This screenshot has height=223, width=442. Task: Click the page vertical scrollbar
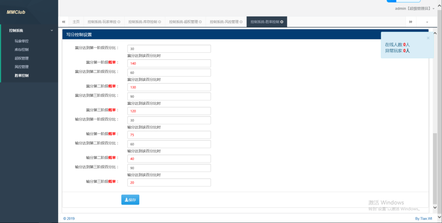tap(435, 164)
